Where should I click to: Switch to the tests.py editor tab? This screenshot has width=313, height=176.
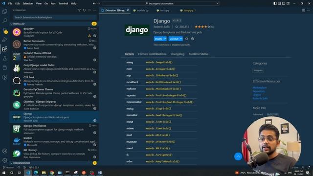coord(164,10)
